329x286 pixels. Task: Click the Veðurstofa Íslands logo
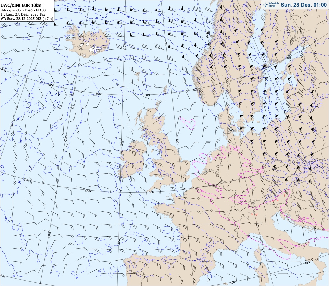tap(270, 5)
